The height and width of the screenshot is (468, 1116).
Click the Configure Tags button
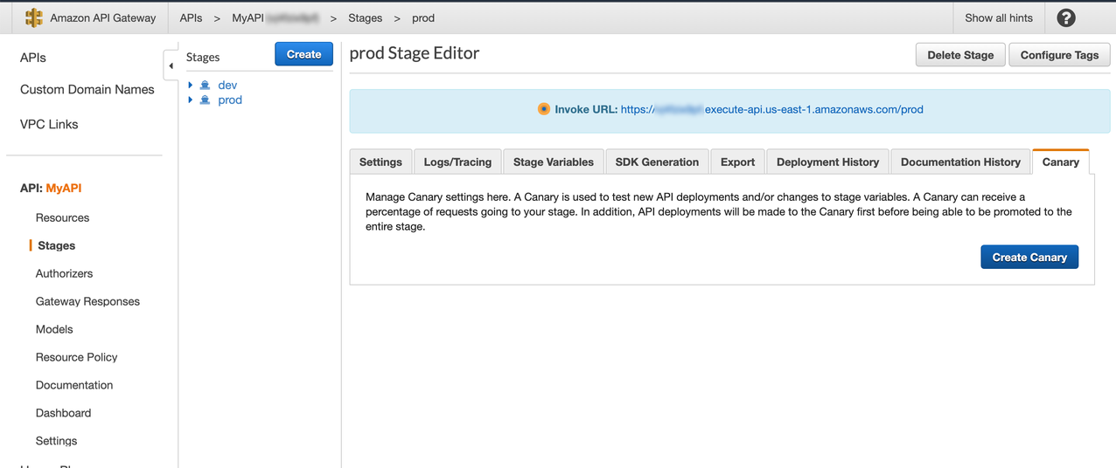point(1059,55)
